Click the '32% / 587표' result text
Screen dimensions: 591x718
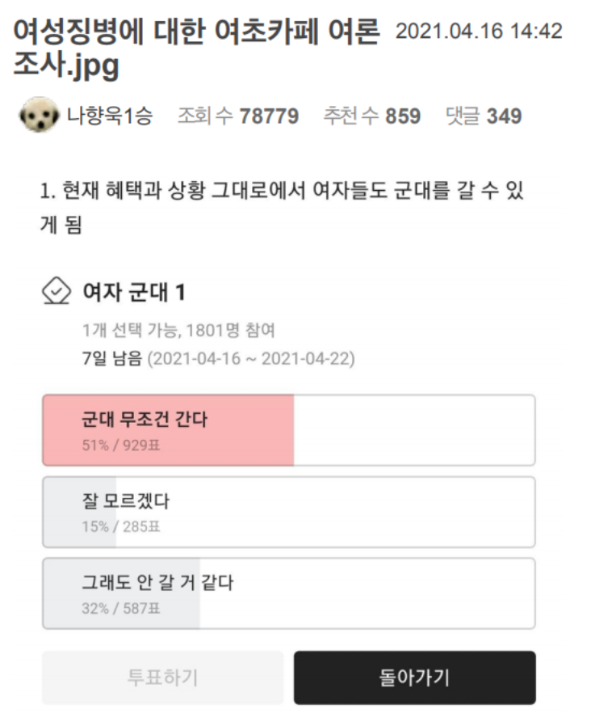click(x=121, y=609)
